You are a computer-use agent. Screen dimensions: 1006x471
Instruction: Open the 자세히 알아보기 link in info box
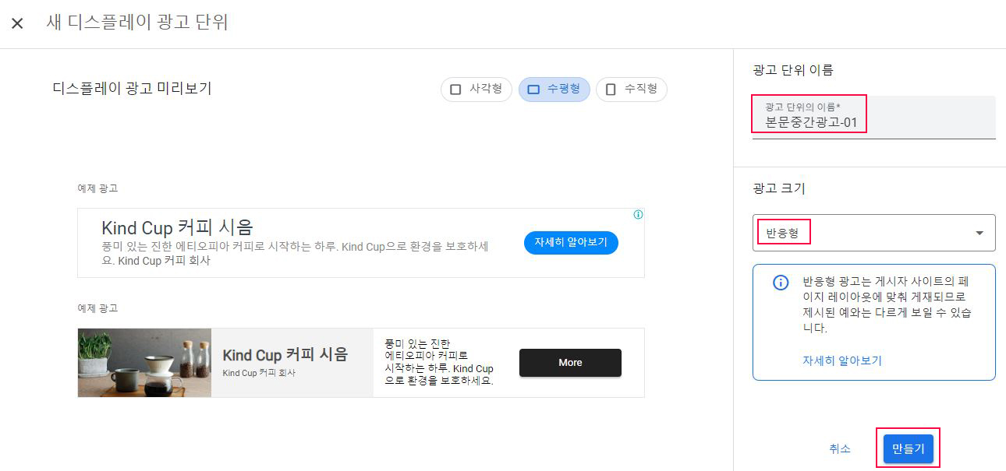pos(842,360)
